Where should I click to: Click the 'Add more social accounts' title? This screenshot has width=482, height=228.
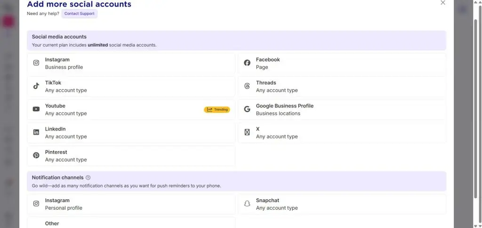[79, 4]
